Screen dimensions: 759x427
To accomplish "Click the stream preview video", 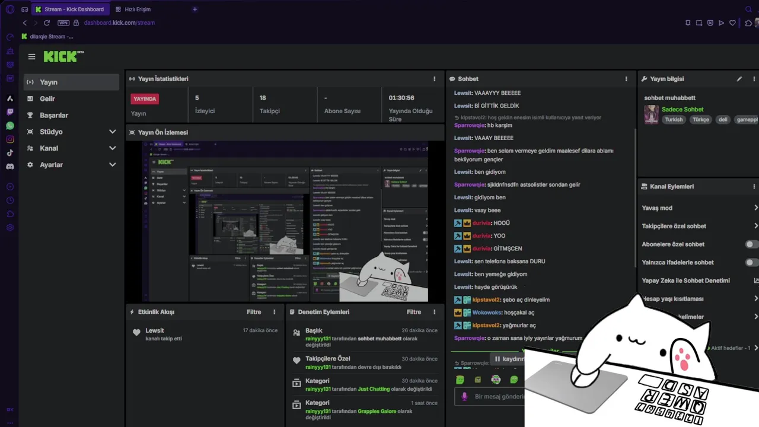I will [285, 221].
